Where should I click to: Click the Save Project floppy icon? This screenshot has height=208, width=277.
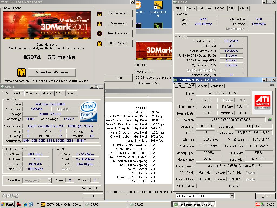(100, 24)
